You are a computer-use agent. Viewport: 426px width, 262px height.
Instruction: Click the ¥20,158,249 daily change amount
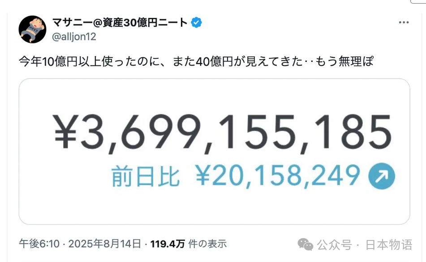tap(278, 175)
